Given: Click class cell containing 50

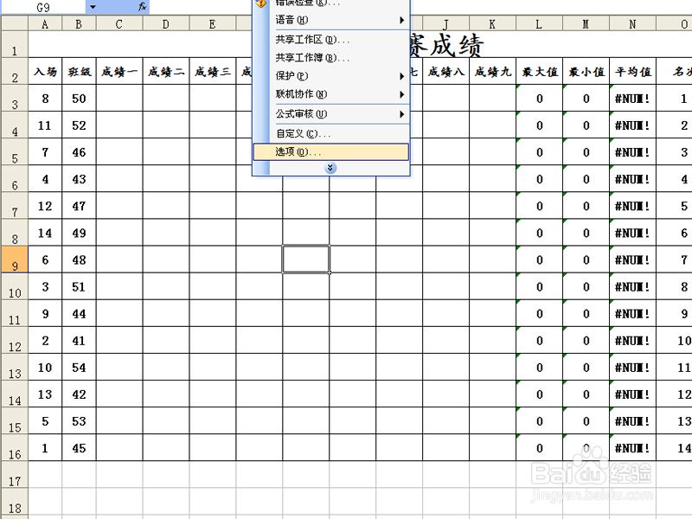Looking at the screenshot, I should 79,98.
